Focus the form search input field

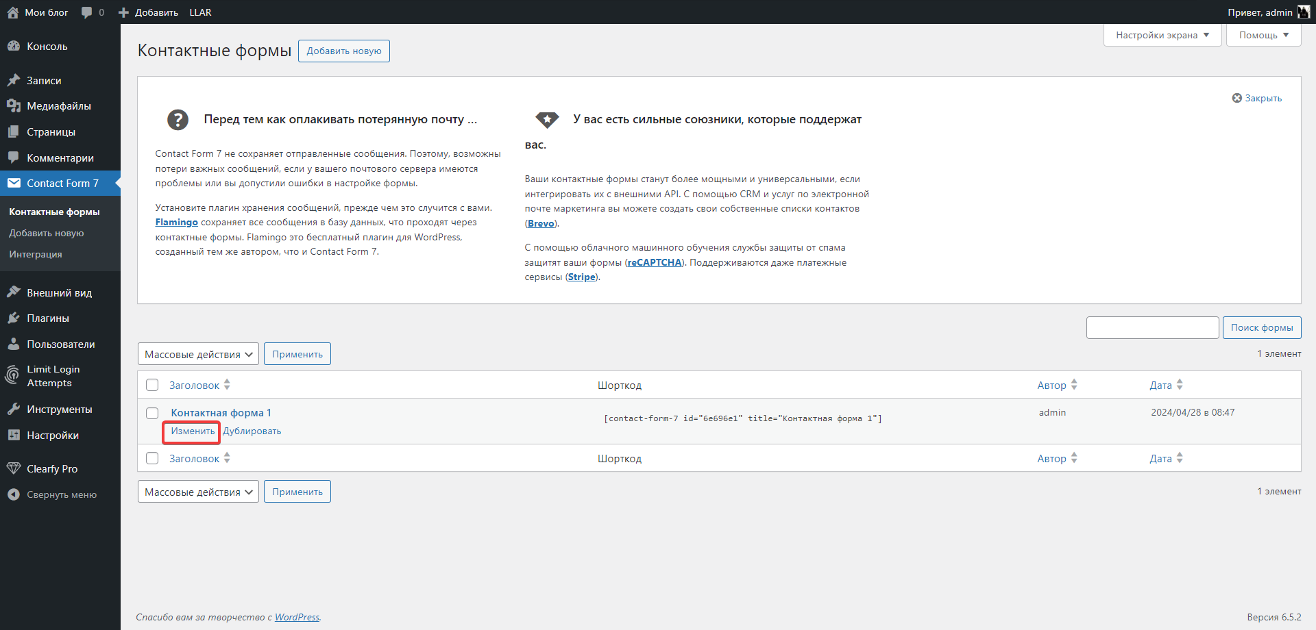[1152, 327]
